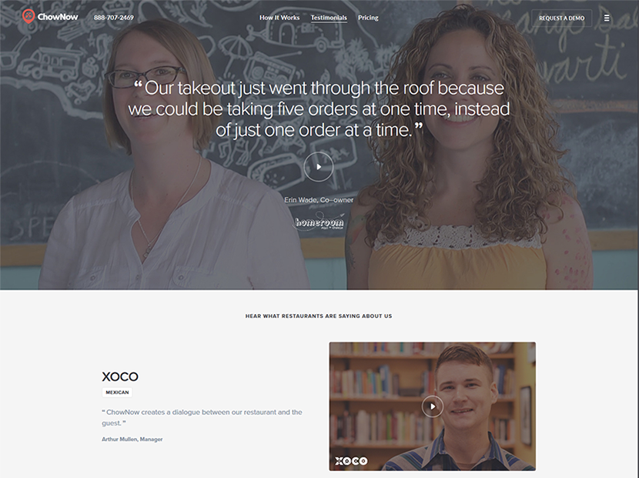Viewport: 639px width, 478px height.
Task: Select the Mexican cuisine tag
Action: click(117, 392)
